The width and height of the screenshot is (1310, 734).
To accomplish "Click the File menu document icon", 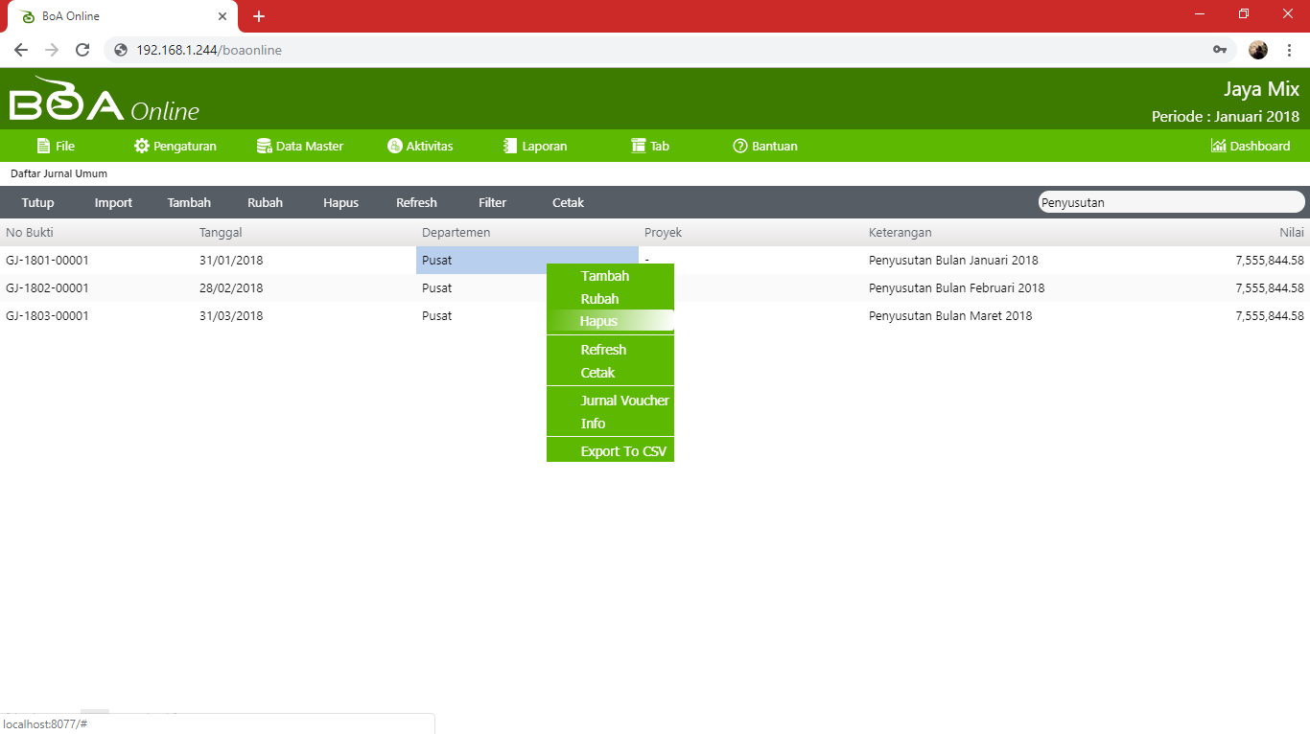I will tap(43, 146).
